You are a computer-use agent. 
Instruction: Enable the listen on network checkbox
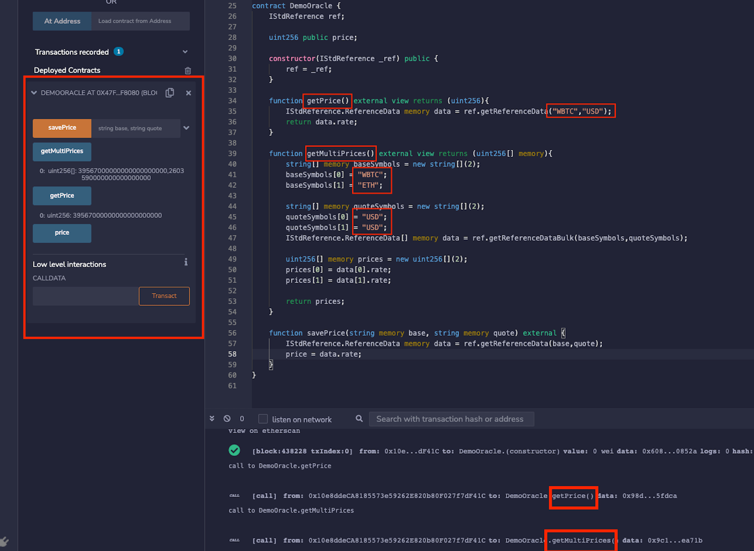(263, 419)
